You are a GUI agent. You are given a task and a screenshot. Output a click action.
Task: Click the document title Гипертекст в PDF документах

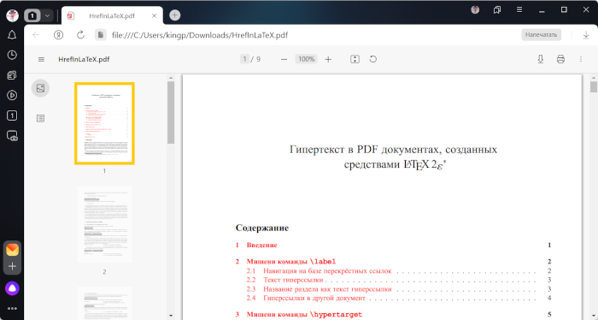(393, 157)
